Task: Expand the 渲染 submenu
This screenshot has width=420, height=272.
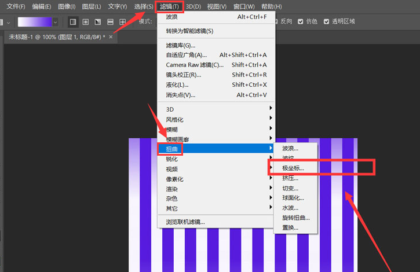Action: (216, 189)
